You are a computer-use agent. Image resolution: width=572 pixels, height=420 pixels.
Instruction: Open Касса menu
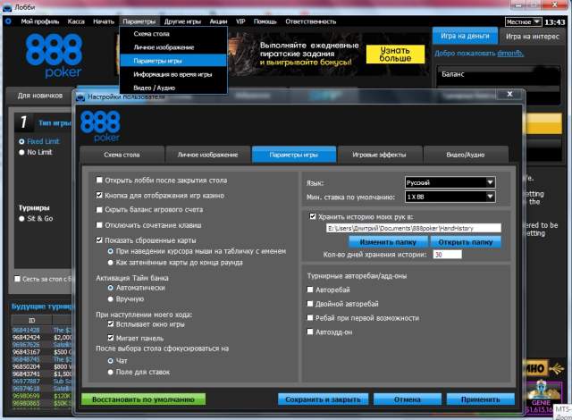pos(76,21)
